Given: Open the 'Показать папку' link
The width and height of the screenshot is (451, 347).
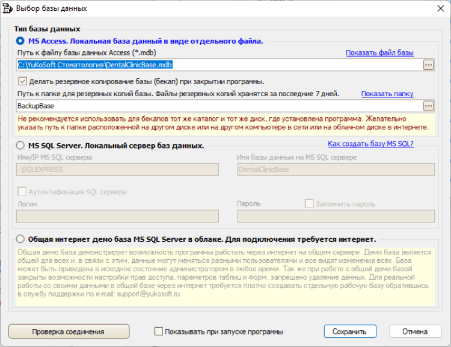Looking at the screenshot, I should [x=387, y=94].
